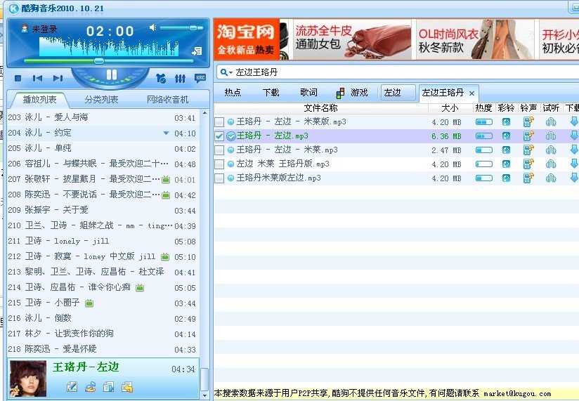Pause playback with the center pause button

click(112, 75)
